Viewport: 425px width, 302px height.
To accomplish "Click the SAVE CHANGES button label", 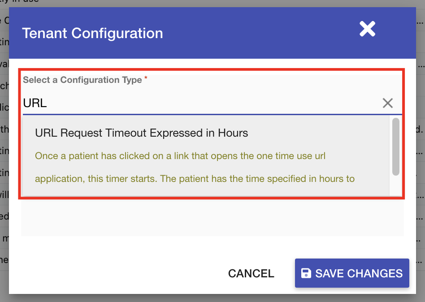I will [x=359, y=273].
